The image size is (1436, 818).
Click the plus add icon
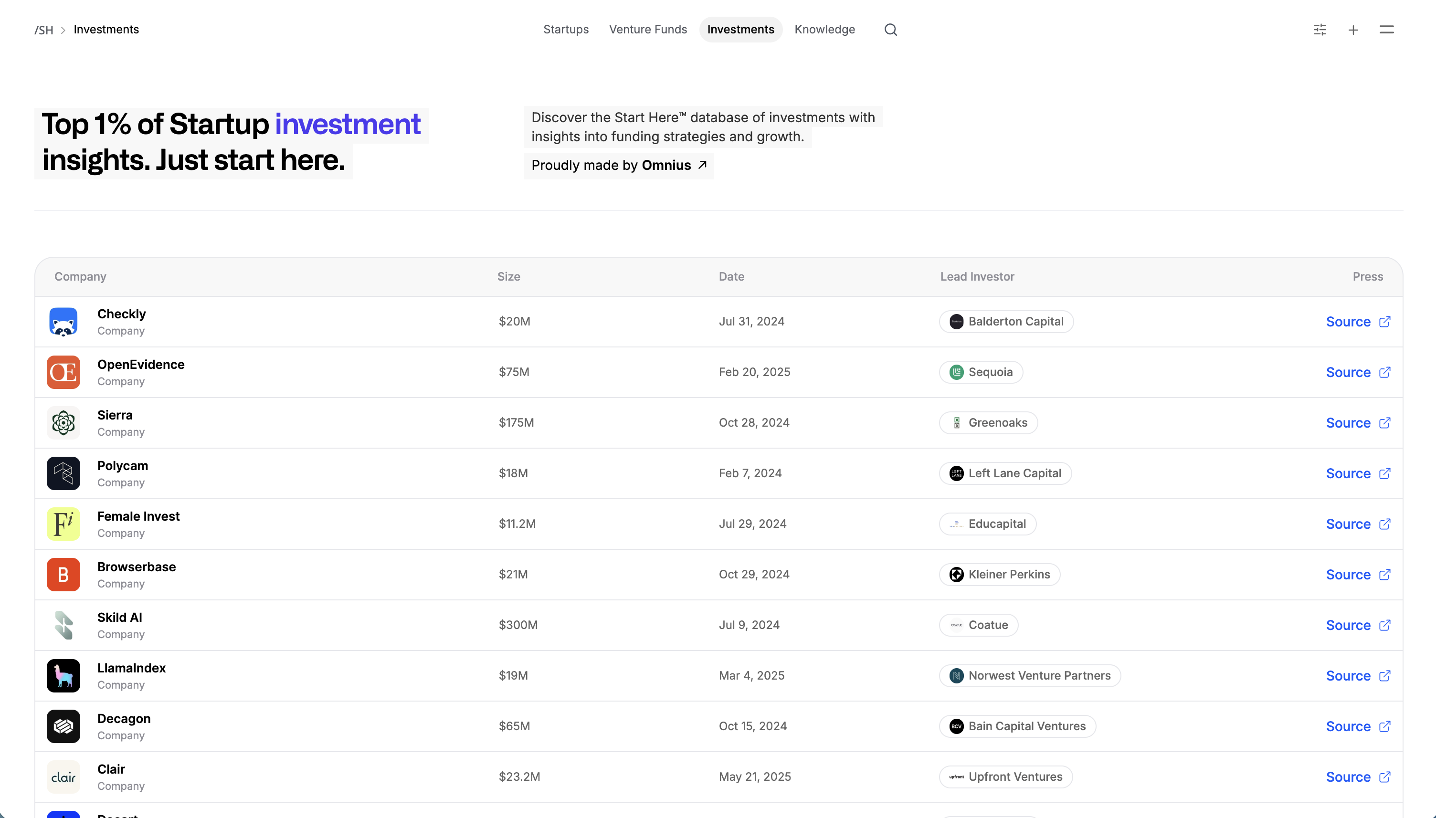1353,30
